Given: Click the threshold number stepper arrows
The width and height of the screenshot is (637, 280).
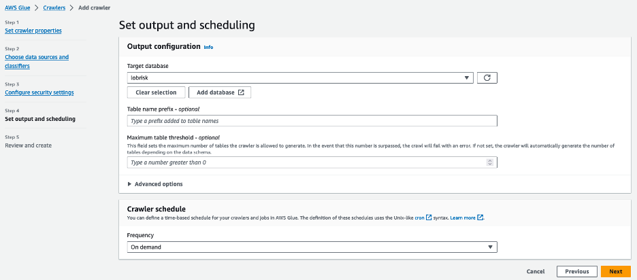Looking at the screenshot, I should tap(490, 162).
